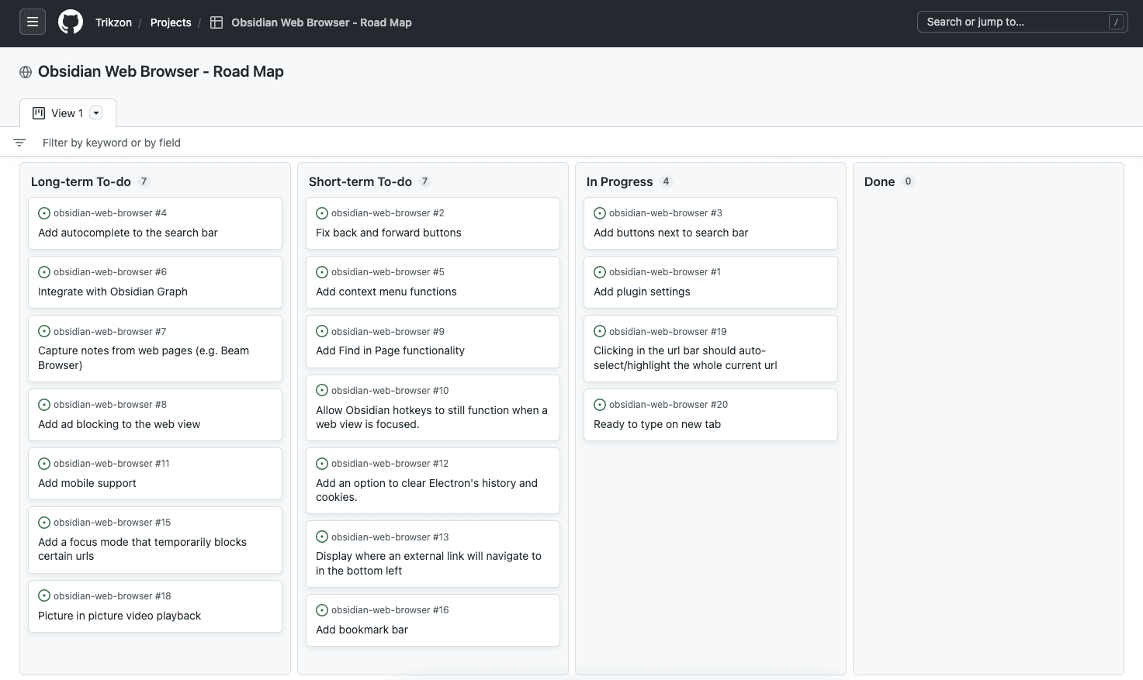Click open issue icon for obsidian-web-browser #5
Image resolution: width=1143 pixels, height=680 pixels.
[322, 272]
